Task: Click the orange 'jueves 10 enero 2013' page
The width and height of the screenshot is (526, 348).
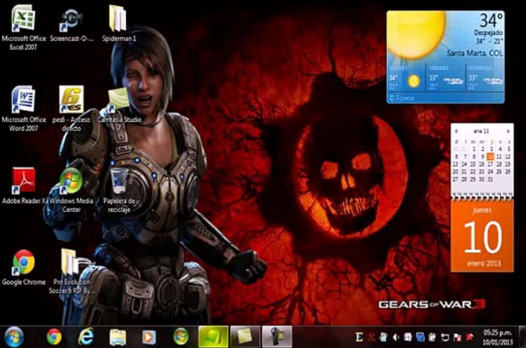Action: click(x=482, y=236)
